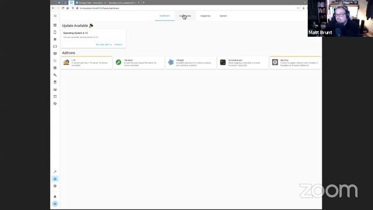The width and height of the screenshot is (373, 210).
Task: Switch to the Snapshots tab
Action: (205, 16)
